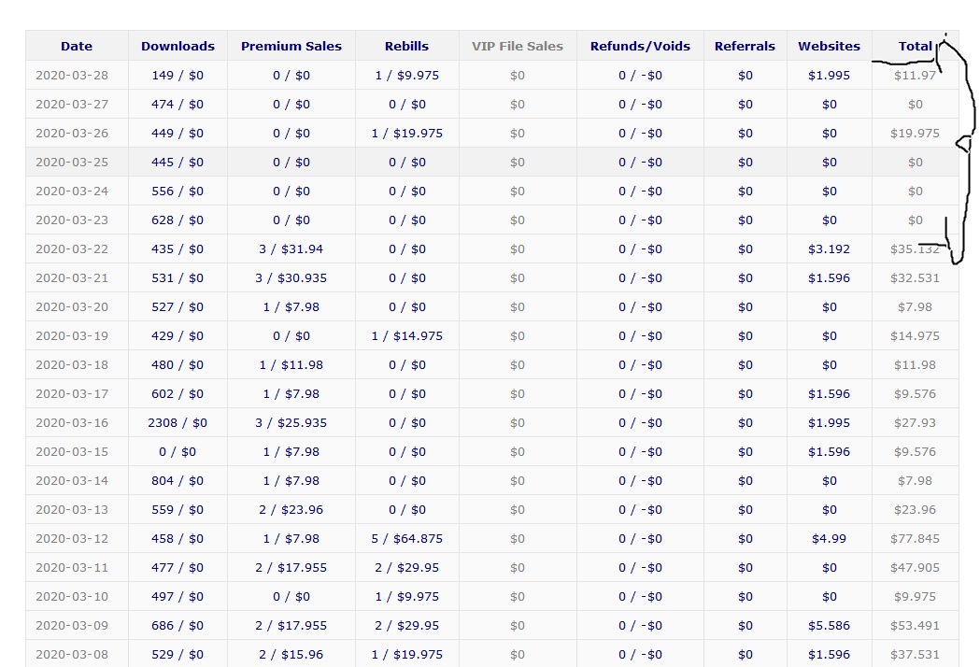
Task: Select the date 2020-03-09
Action: 72,626
